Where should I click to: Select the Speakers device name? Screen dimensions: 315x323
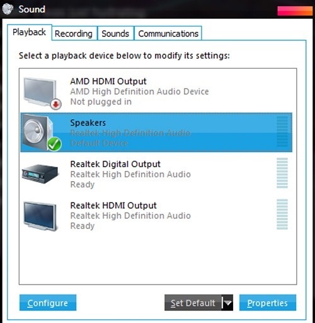pyautogui.click(x=88, y=123)
